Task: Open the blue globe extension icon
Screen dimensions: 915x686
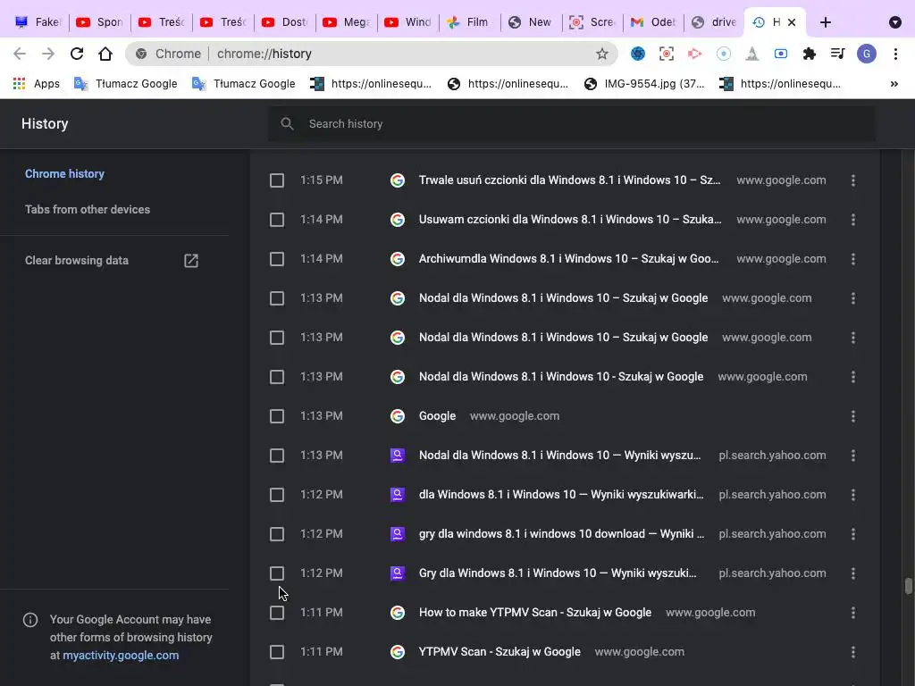Action: coord(638,54)
